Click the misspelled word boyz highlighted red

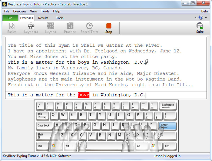coord(84,95)
